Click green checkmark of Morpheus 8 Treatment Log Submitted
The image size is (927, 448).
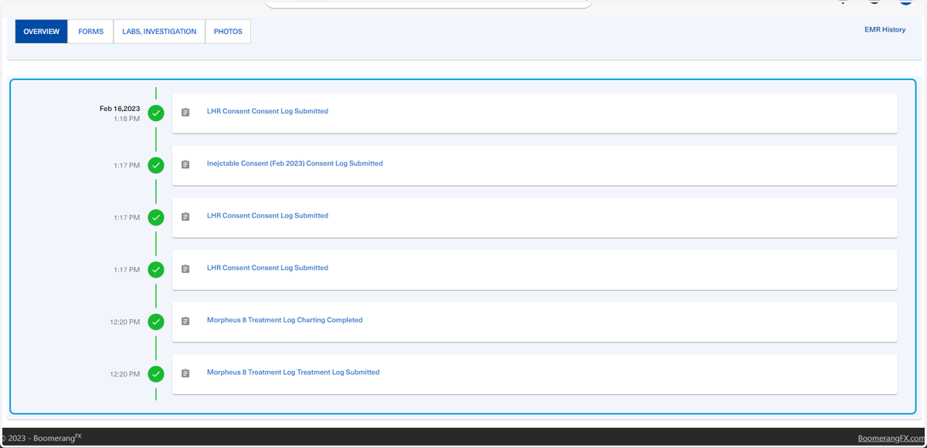[156, 374]
